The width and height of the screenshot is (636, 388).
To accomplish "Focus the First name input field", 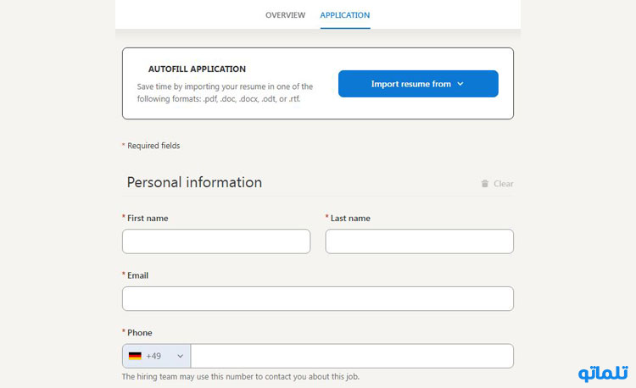I will pos(216,241).
